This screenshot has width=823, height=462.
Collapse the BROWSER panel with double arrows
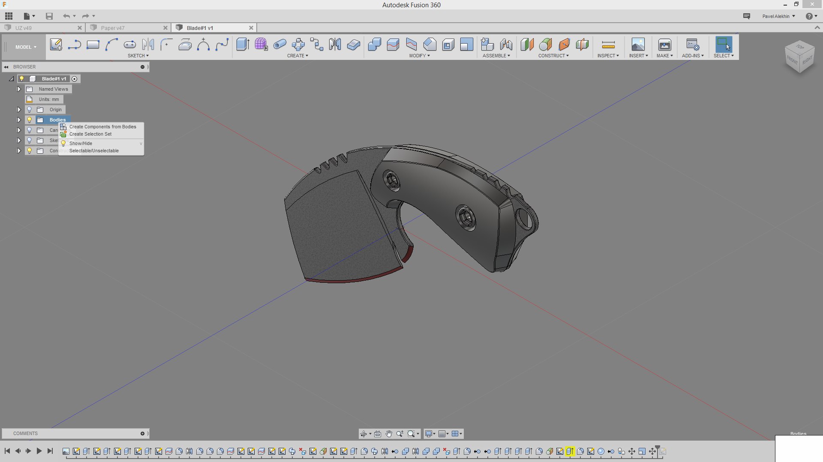point(6,67)
